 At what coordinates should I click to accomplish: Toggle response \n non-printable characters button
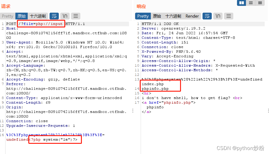click(218, 16)
